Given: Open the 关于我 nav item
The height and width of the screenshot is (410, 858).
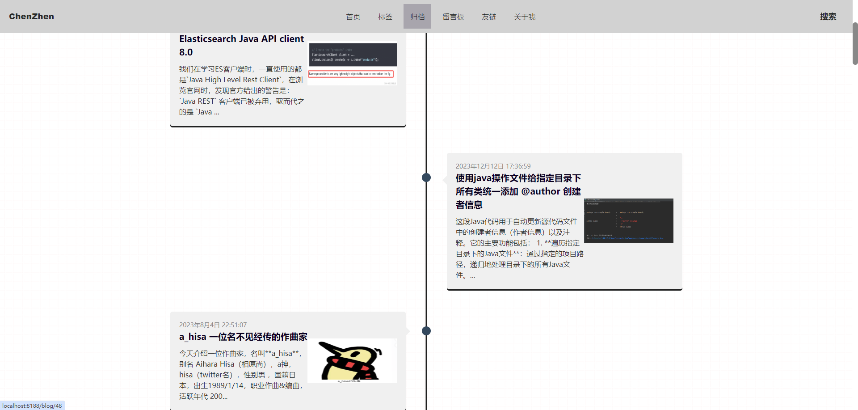Looking at the screenshot, I should [525, 17].
